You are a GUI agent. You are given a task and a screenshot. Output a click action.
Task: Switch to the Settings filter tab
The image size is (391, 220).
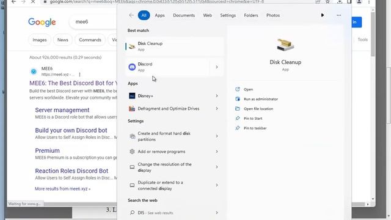coord(228,15)
